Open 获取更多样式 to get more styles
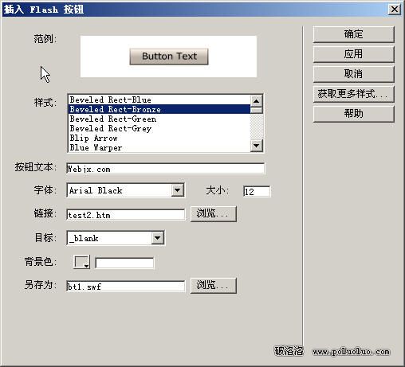The image size is (405, 367). [x=353, y=94]
